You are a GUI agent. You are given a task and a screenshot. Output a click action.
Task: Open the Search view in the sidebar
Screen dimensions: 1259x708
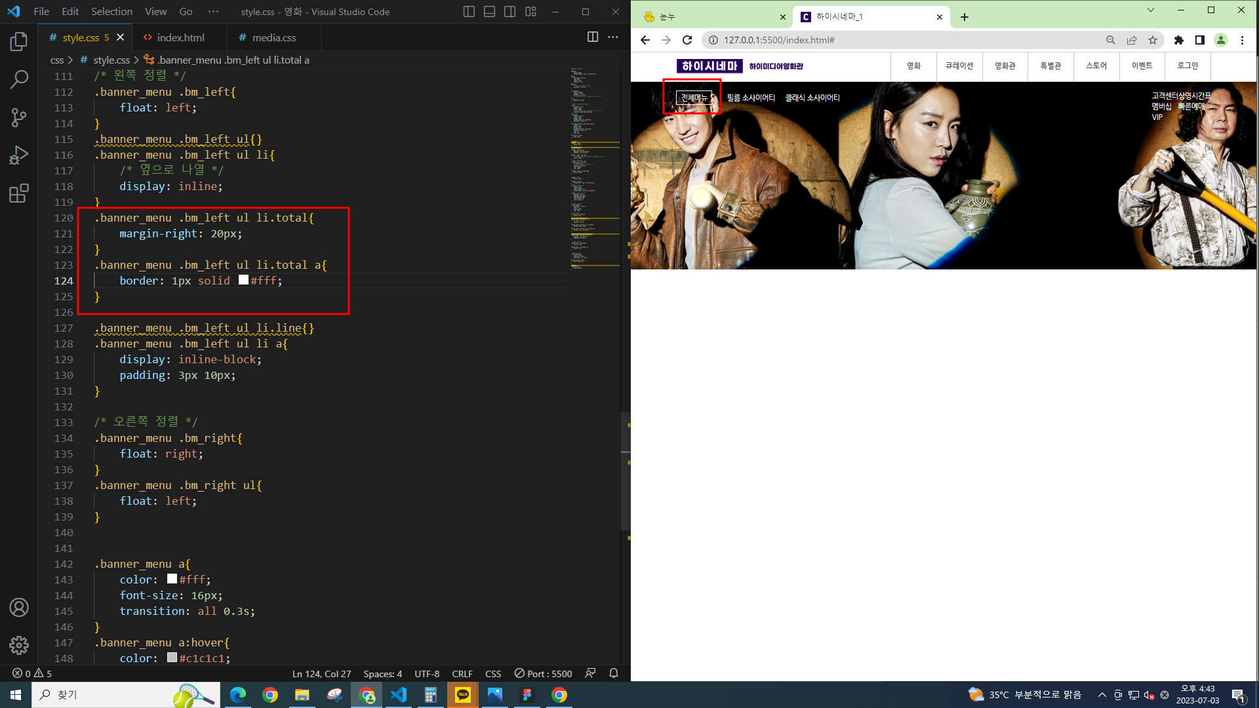point(19,80)
